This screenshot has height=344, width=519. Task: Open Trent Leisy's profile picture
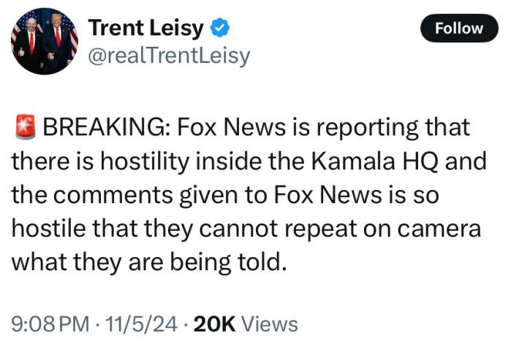coord(45,41)
